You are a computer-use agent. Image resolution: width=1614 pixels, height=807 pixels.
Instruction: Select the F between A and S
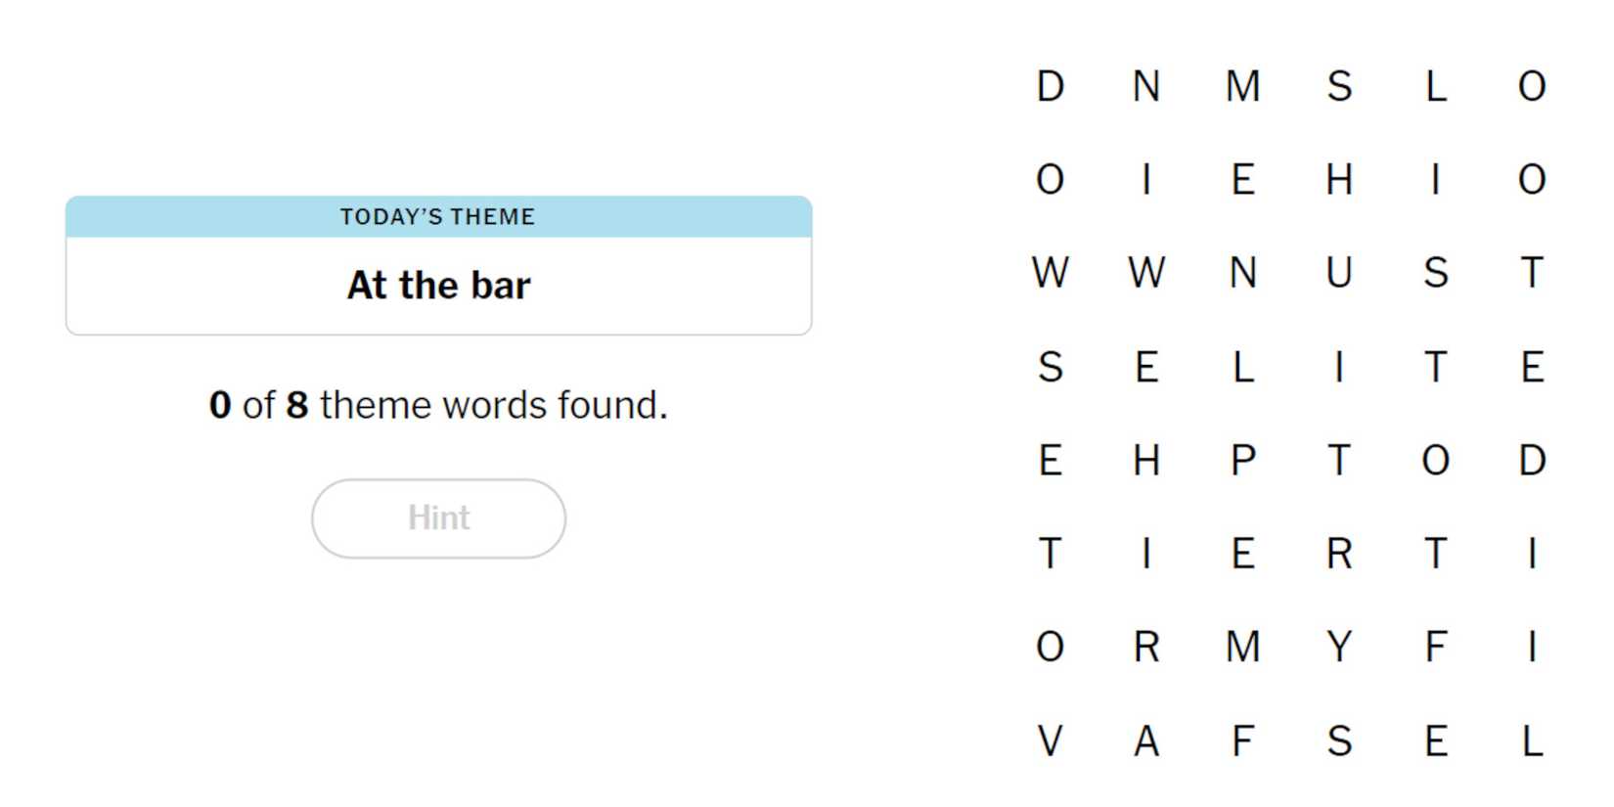1243,740
